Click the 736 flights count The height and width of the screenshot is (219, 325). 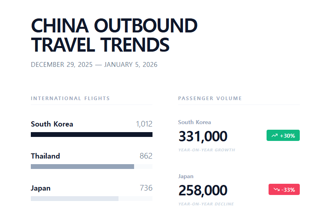[x=146, y=188]
